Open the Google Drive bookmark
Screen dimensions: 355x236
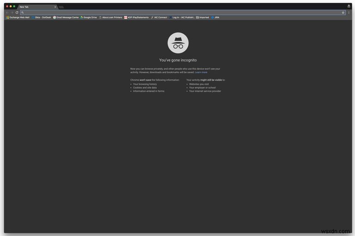coord(89,18)
